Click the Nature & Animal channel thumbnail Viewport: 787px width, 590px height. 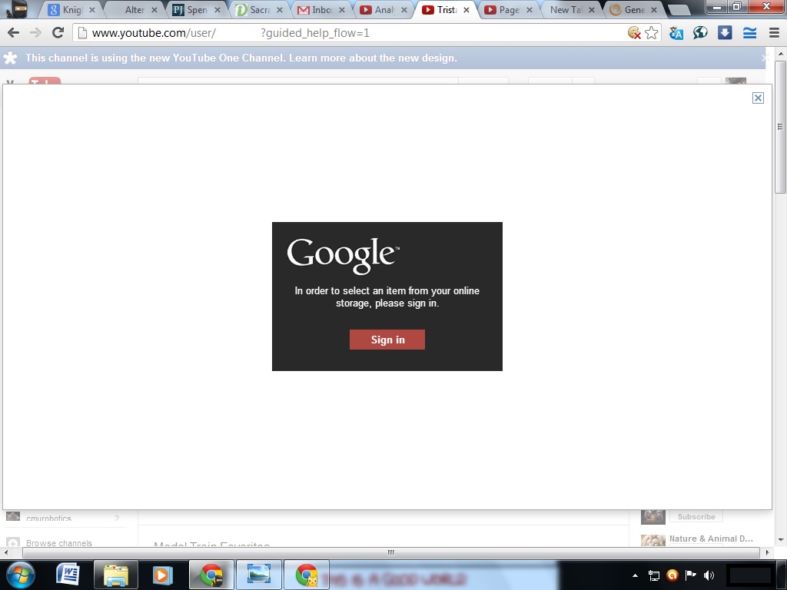[x=653, y=540]
